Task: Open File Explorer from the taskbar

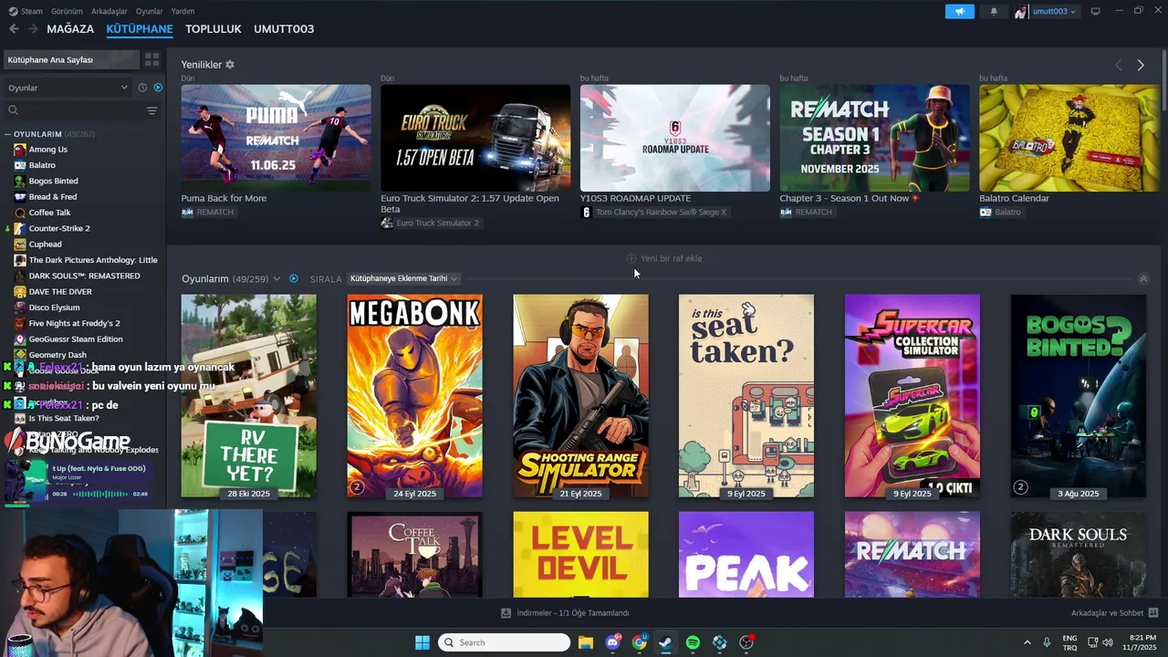Action: (x=586, y=642)
